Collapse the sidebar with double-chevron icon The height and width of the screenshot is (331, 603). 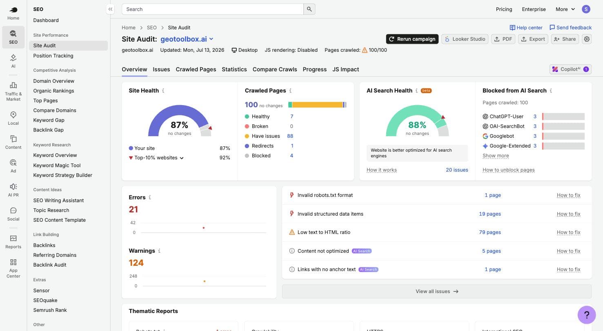point(110,9)
